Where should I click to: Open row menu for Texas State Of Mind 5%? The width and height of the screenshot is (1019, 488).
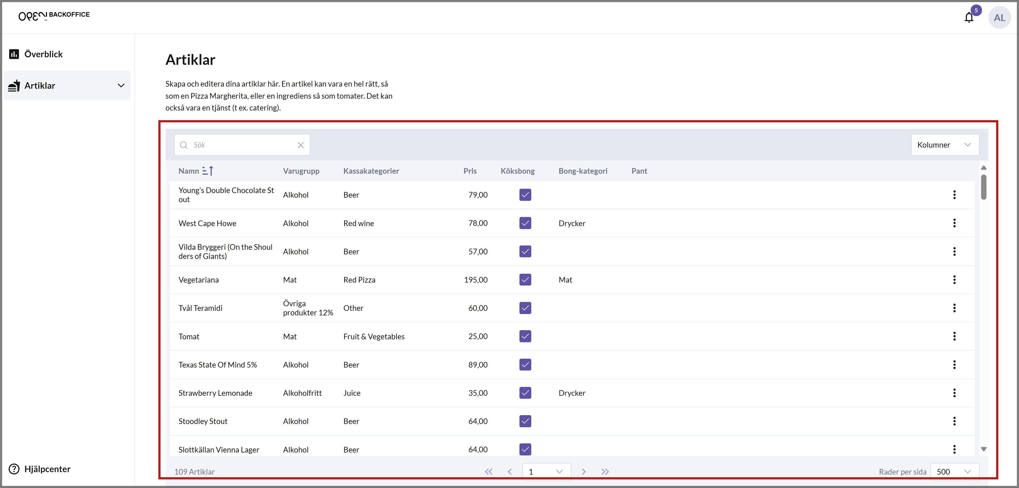954,365
